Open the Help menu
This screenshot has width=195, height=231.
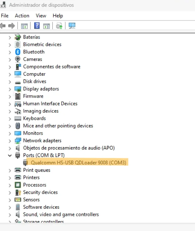coord(58,16)
